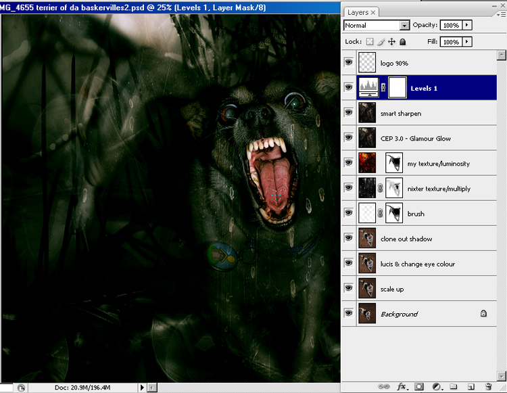Select the scale up layer name
Viewport: 507px width, 393px height.
click(x=392, y=290)
